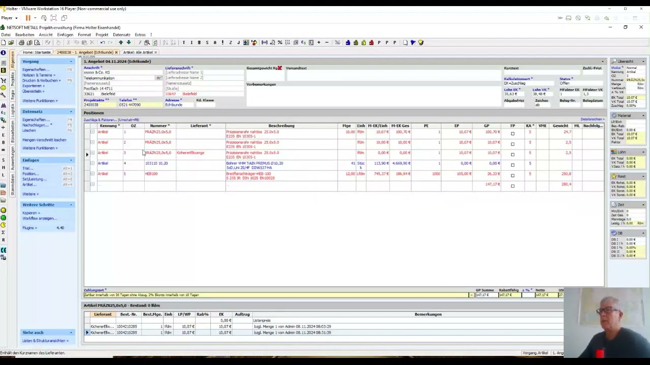The height and width of the screenshot is (365, 650).
Task: Click the red figure toolbar icon
Action: [x=371, y=43]
